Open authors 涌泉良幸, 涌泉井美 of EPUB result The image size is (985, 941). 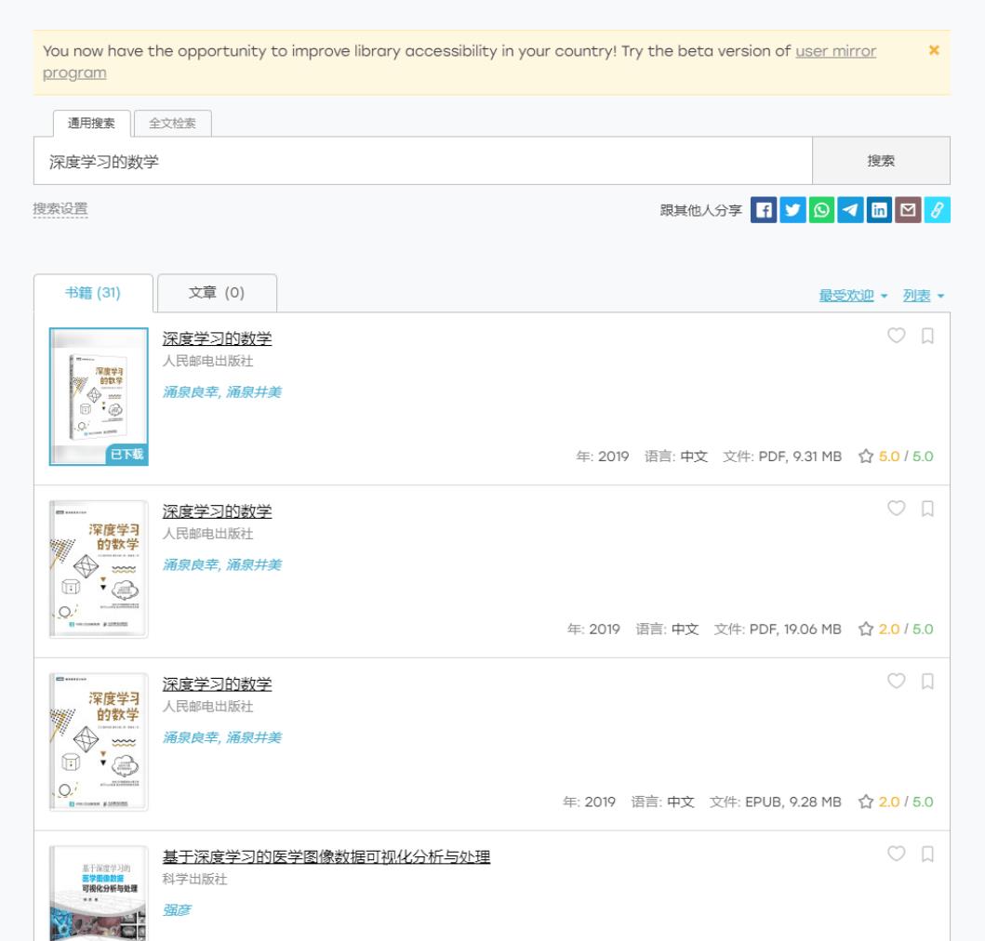(221, 737)
